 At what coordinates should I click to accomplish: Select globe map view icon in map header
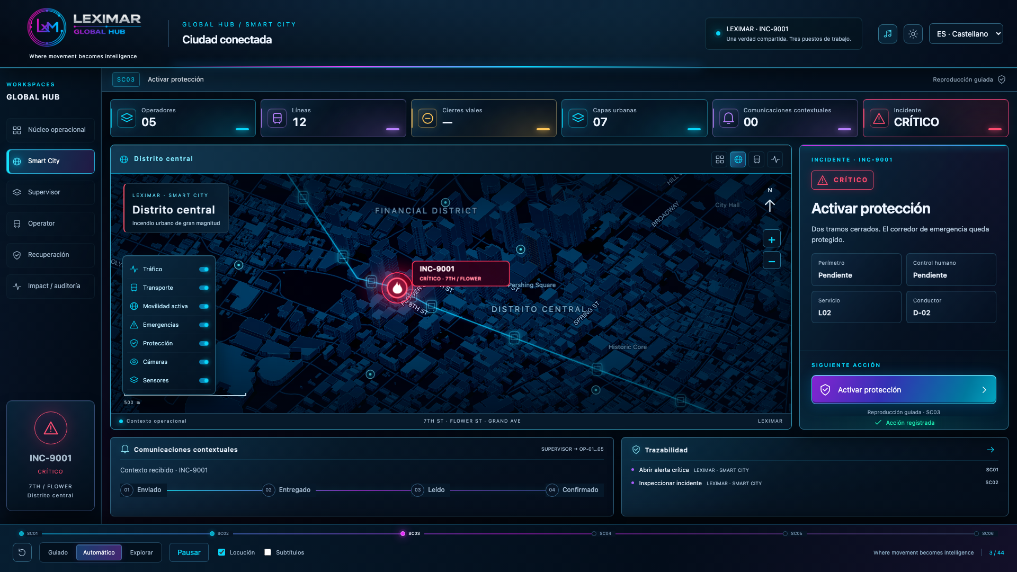click(738, 159)
